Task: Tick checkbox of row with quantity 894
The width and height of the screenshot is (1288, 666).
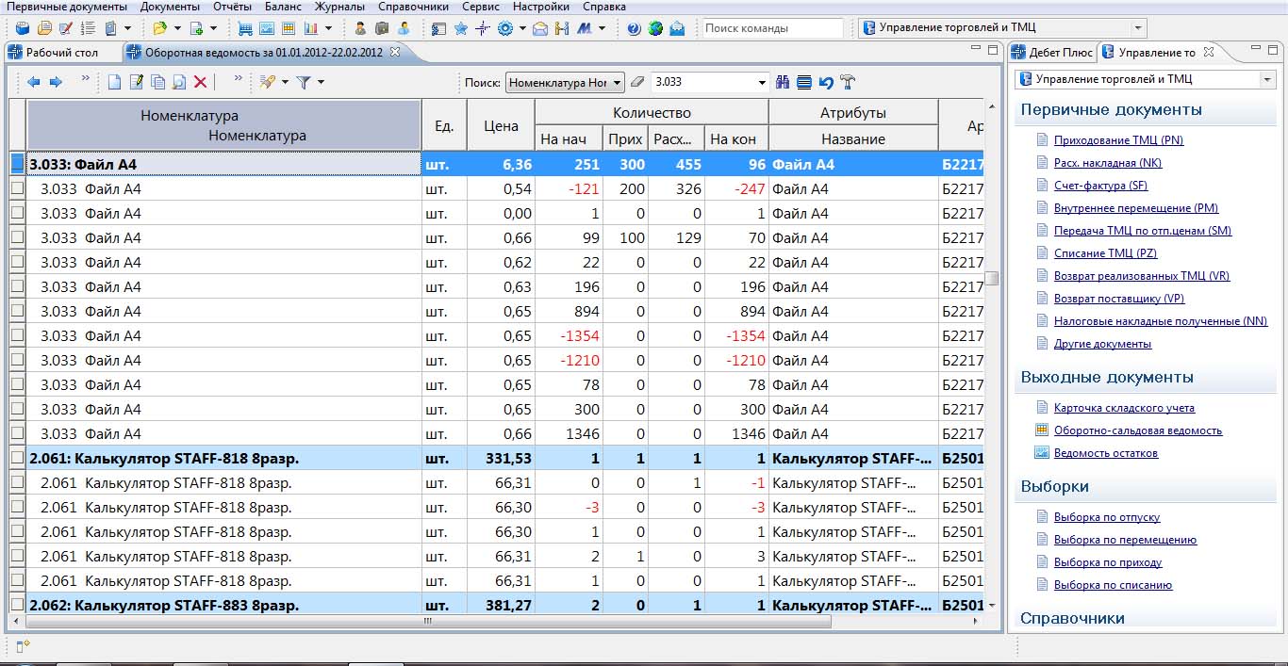Action: click(x=17, y=311)
